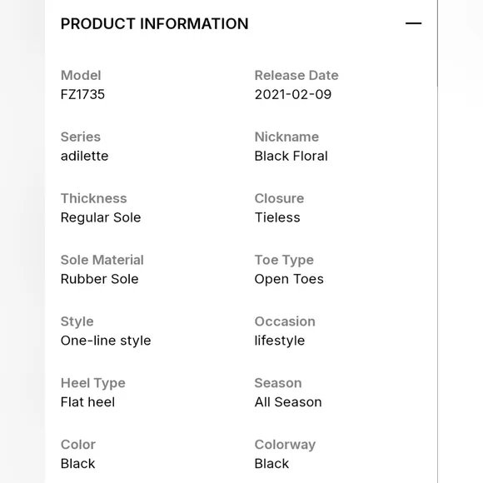Click the PRODUCT INFORMATION heading
The height and width of the screenshot is (483, 483).
154,23
